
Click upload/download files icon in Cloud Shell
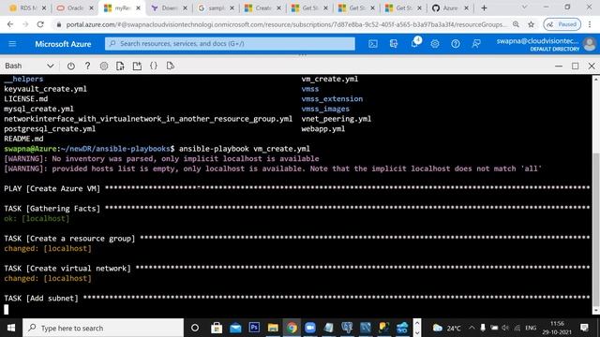tap(120, 66)
